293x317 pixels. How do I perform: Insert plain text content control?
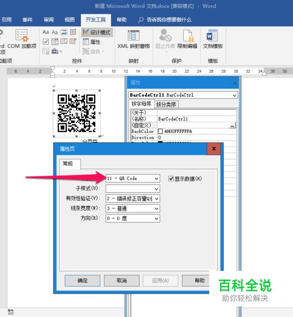click(x=55, y=32)
